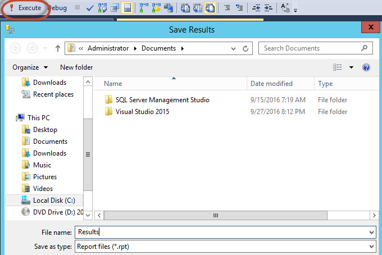Viewport: 382px width, 255px height.
Task: Open the SQL Server Management Studio folder
Action: tap(162, 100)
